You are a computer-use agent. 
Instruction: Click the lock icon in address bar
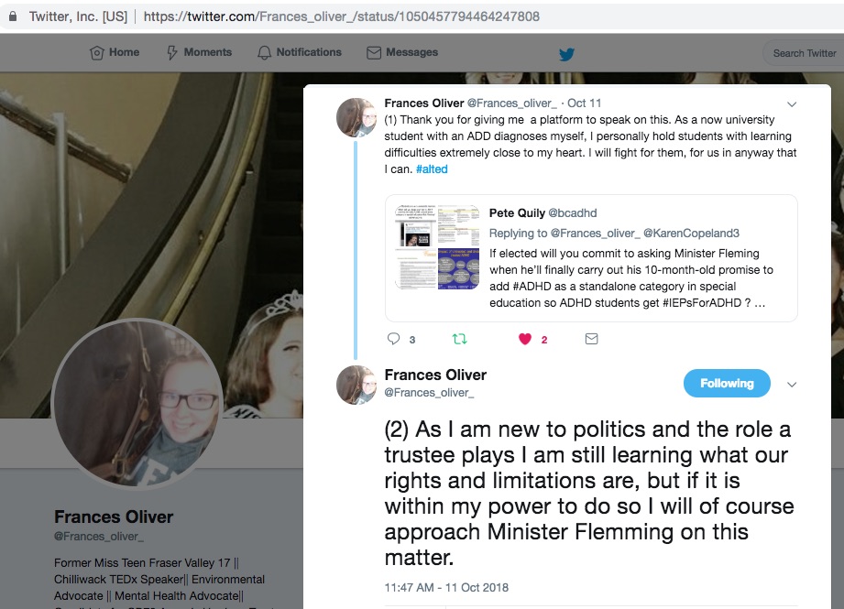[13, 16]
